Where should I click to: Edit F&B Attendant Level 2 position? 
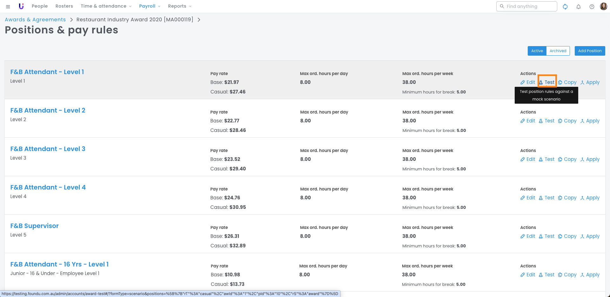tap(528, 121)
